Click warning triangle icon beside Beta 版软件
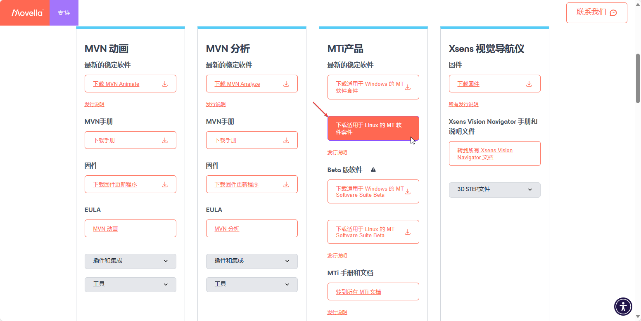Viewport: 641px width, 321px height. [x=373, y=170]
